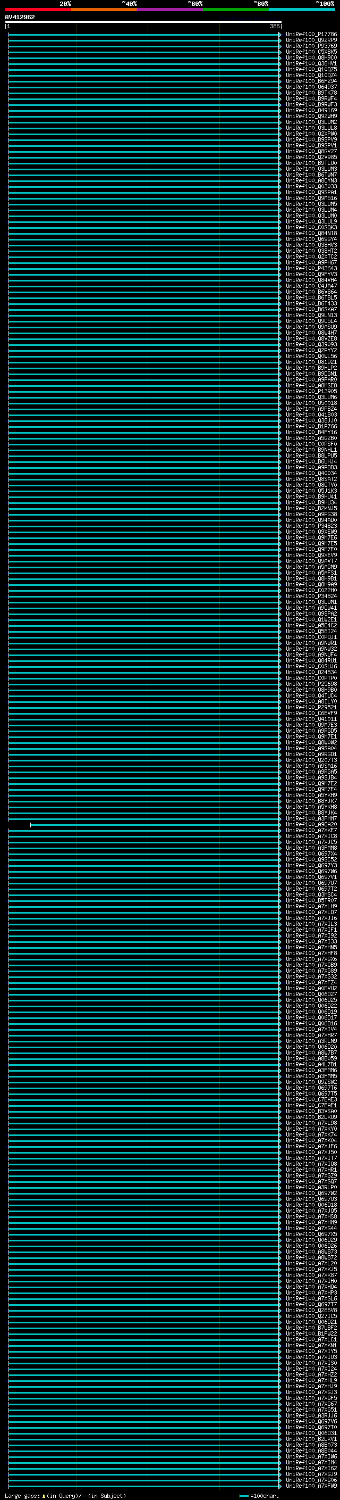Select hit label UniRef100_B2LXV1

tap(311, 1439)
